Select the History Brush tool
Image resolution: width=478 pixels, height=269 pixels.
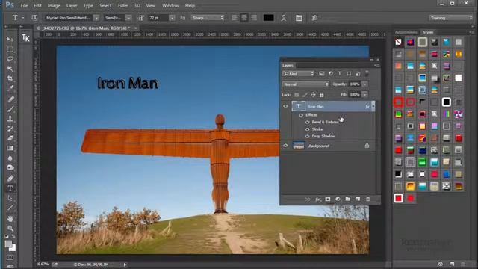pyautogui.click(x=10, y=129)
